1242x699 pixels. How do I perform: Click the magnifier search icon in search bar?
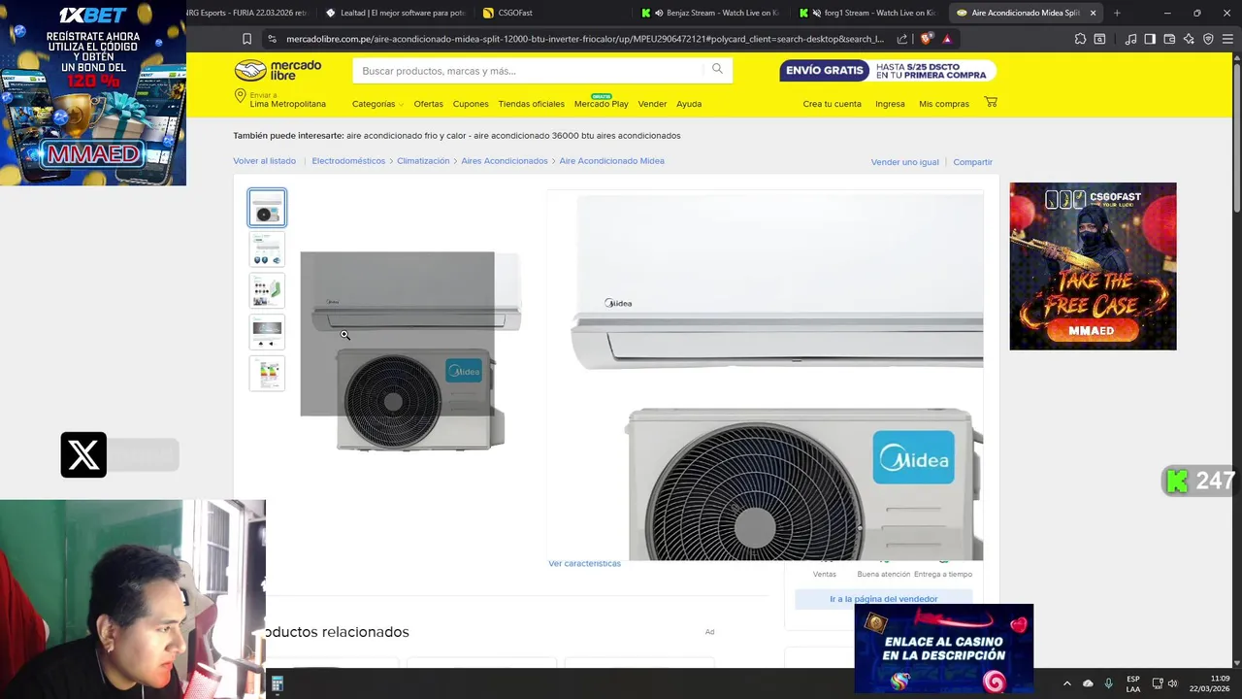point(717,69)
